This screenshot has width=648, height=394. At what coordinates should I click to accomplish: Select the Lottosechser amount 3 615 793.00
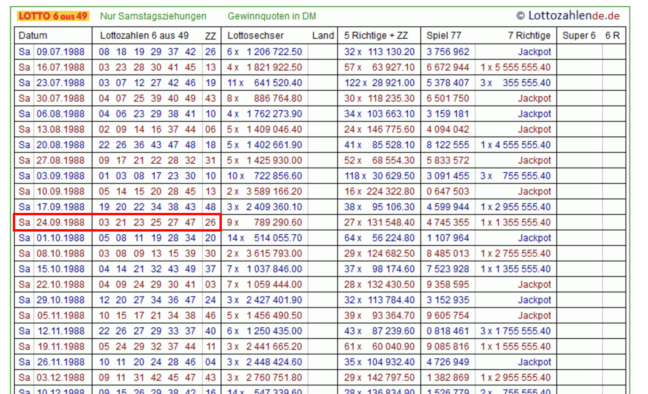click(274, 253)
